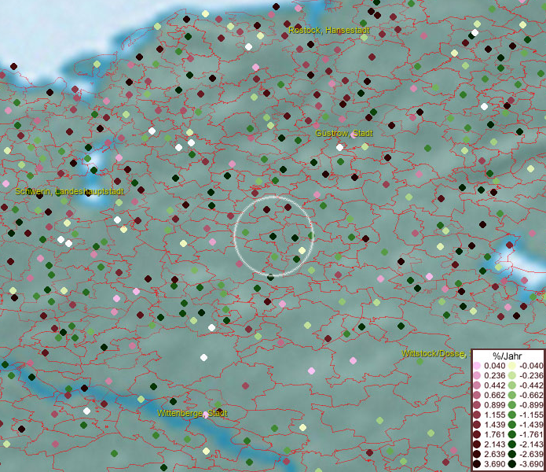This screenshot has width=546, height=472.
Task: Pick the -1.761 dark green legend swatch
Action: pos(512,435)
